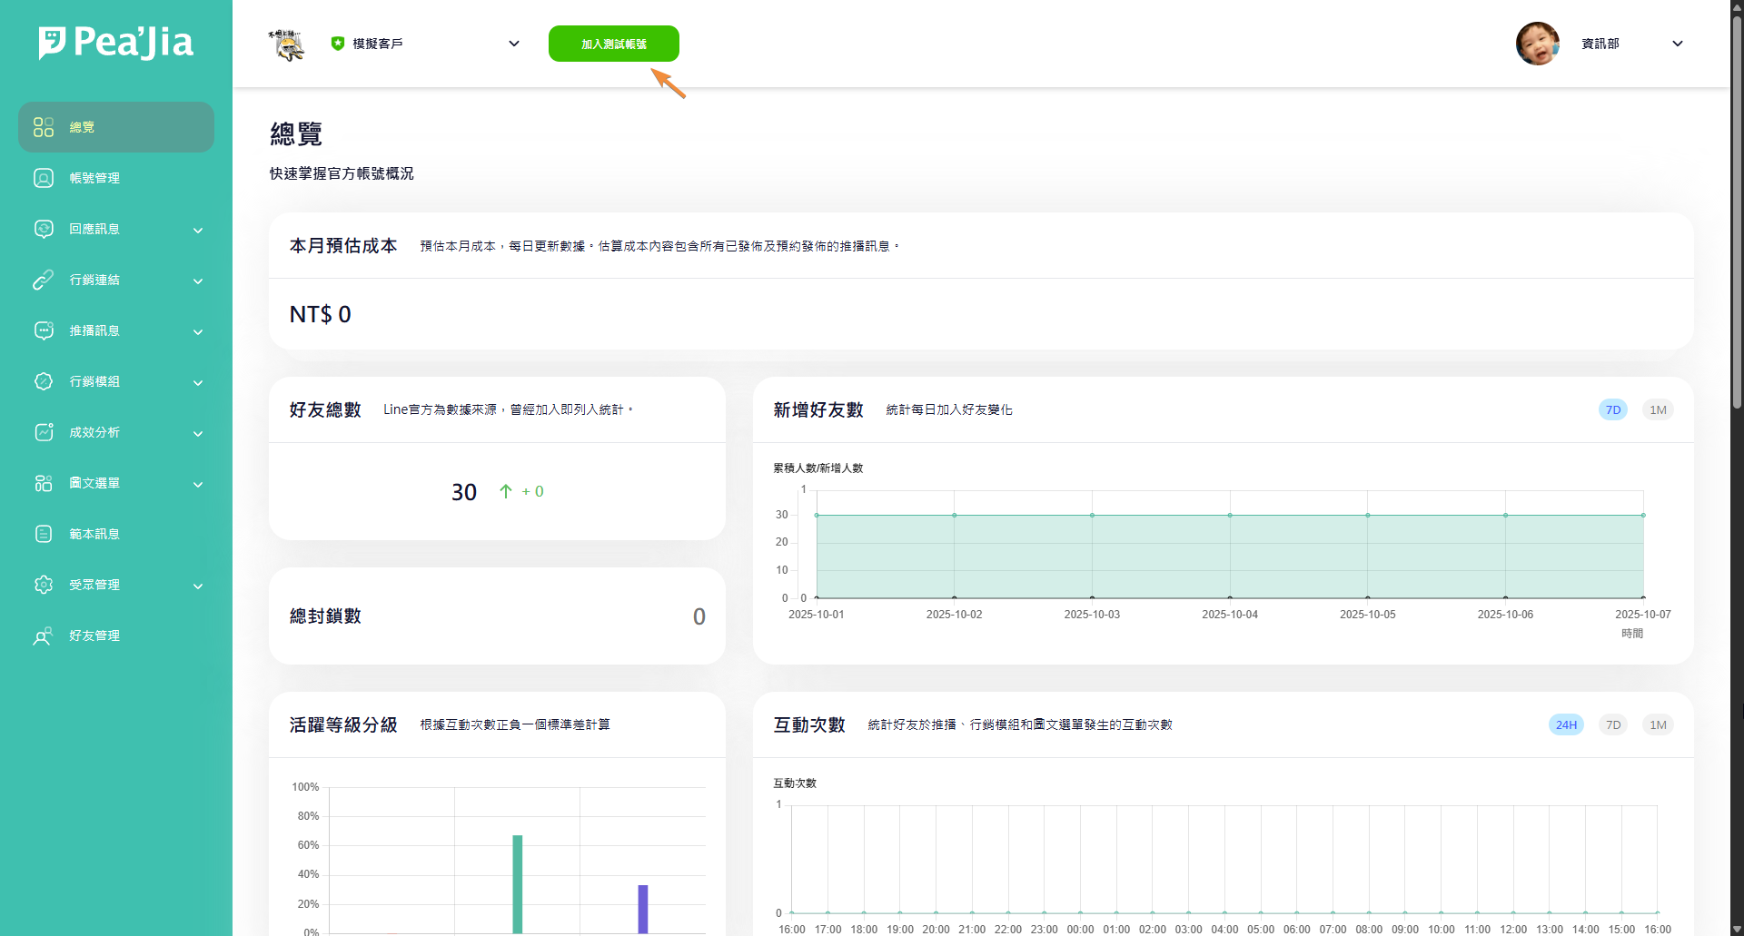Click the Pea'Jia logo
Viewport: 1744px width, 936px height.
click(x=116, y=43)
